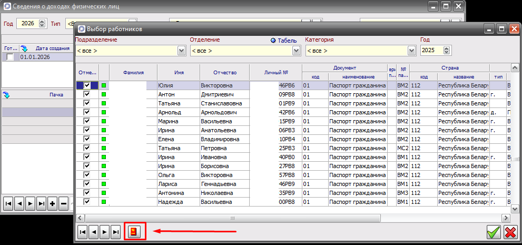Confirm selection with the green checkmark button
Image resolution: width=522 pixels, height=245 pixels.
click(x=494, y=232)
